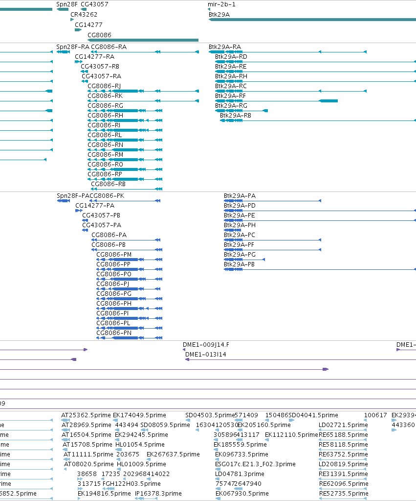Click the CG43057-PB protein label
Image resolution: width=416 pixels, height=501 pixels.
click(101, 215)
